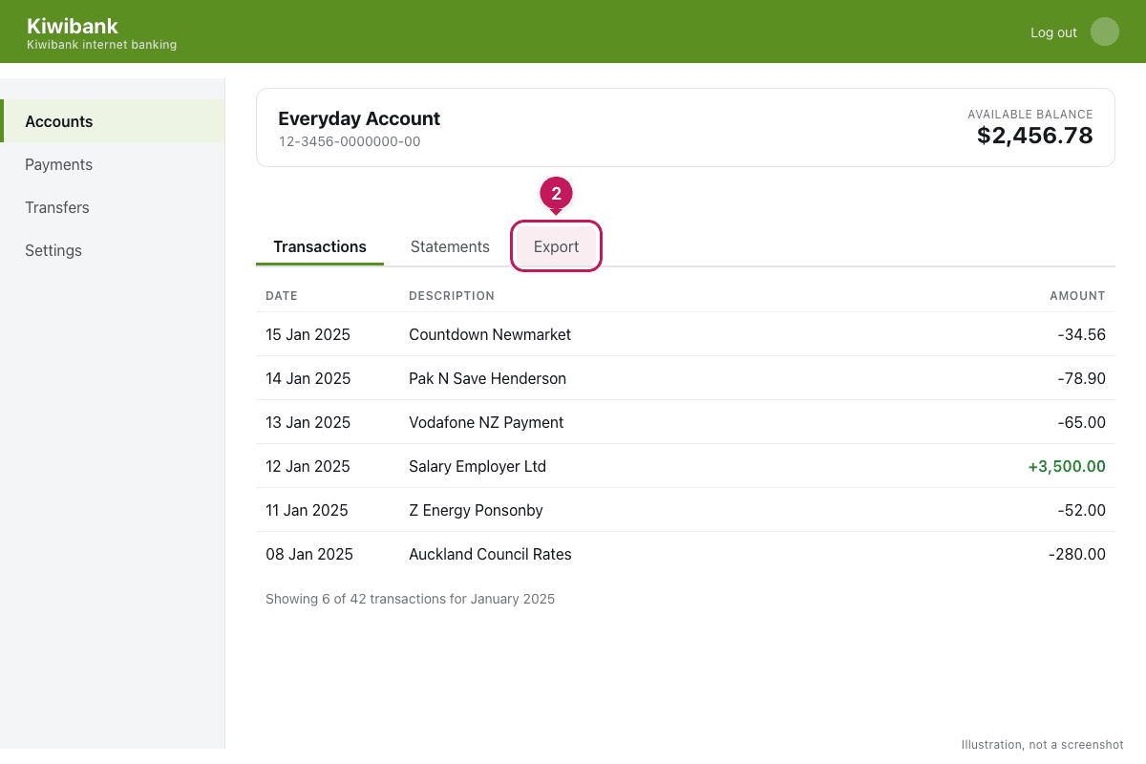The width and height of the screenshot is (1146, 764).
Task: Click the amount -34.56
Action: (x=1081, y=334)
